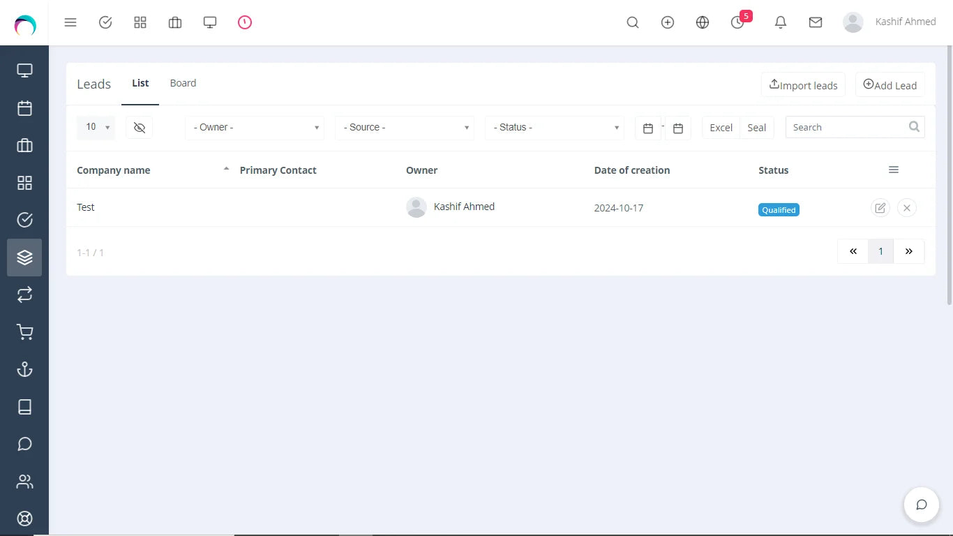
Task: Open the Status filter dropdown
Action: [555, 128]
